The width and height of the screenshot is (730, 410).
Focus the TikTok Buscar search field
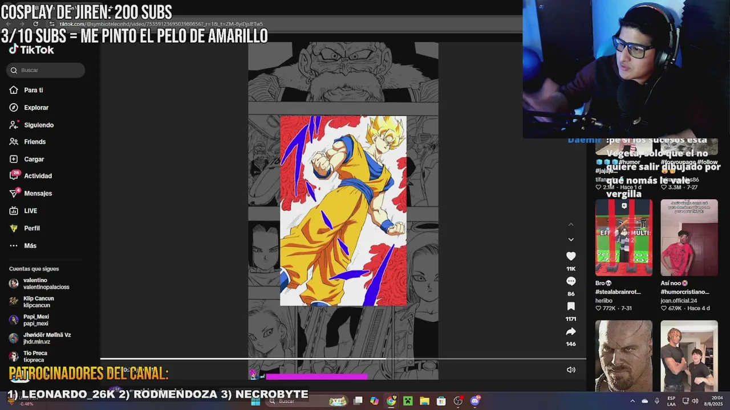click(x=46, y=70)
